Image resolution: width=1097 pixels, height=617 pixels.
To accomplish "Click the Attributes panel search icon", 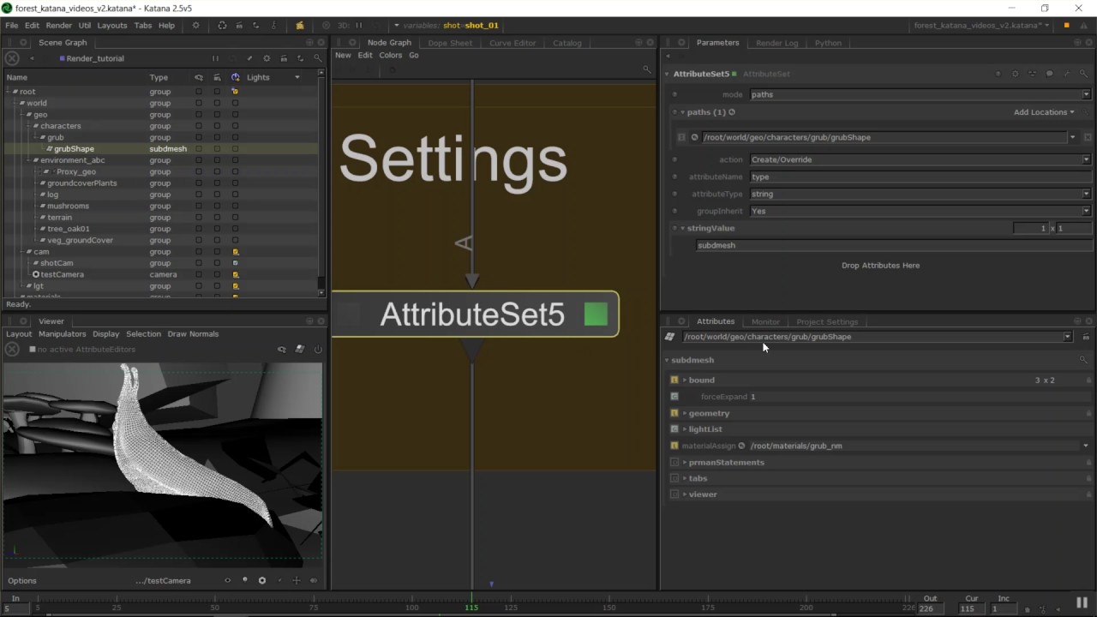I will click(1083, 360).
